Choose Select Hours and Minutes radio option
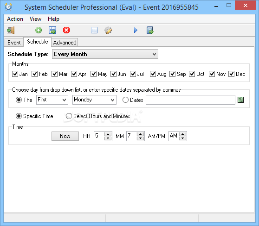Screen dimensions: 259x226 coord(69,116)
